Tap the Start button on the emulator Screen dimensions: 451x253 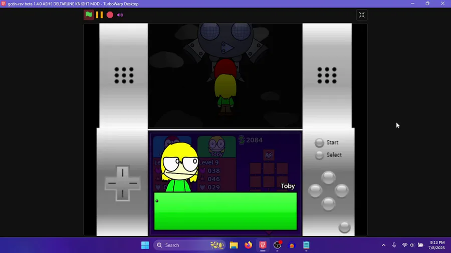coord(319,142)
